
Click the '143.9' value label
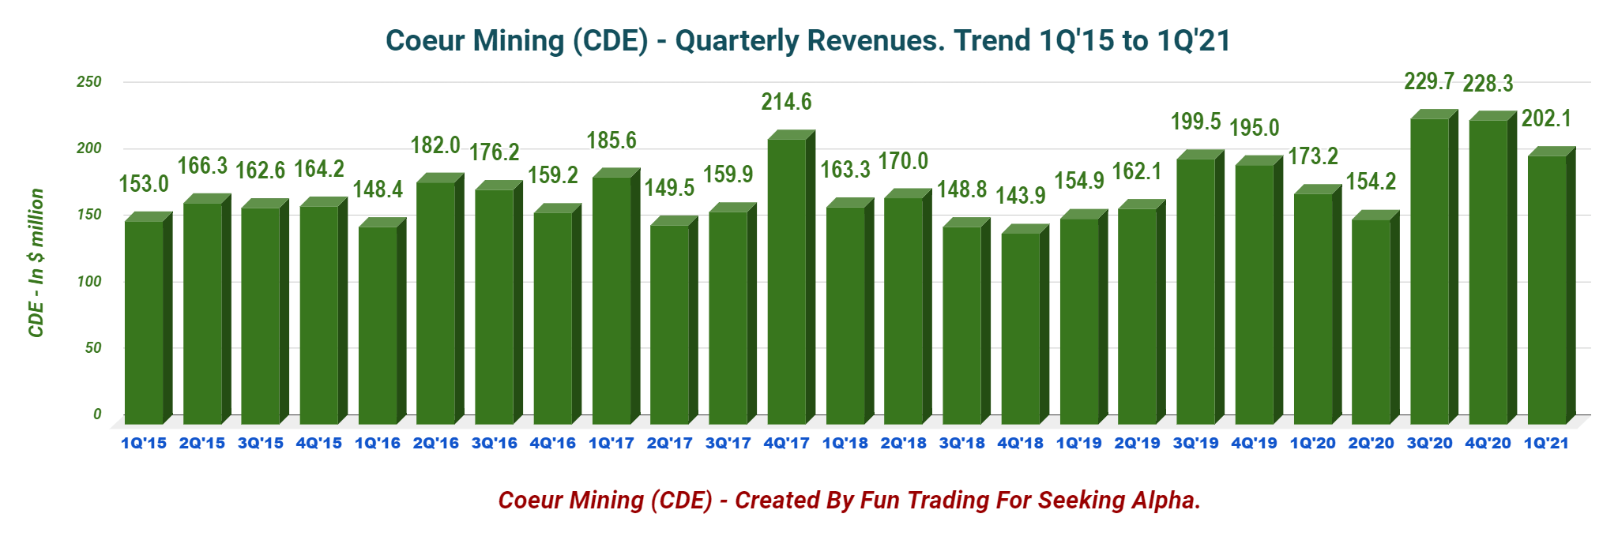point(1021,196)
